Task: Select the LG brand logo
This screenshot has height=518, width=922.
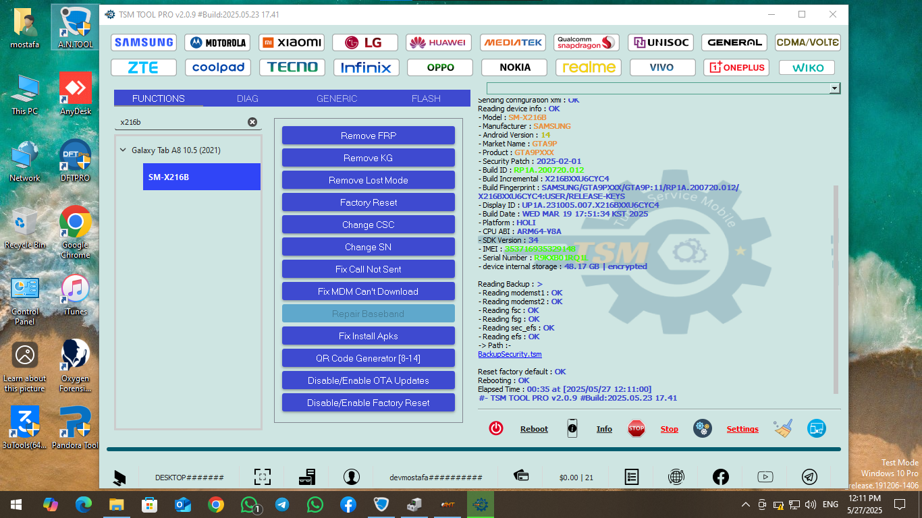Action: tap(365, 42)
